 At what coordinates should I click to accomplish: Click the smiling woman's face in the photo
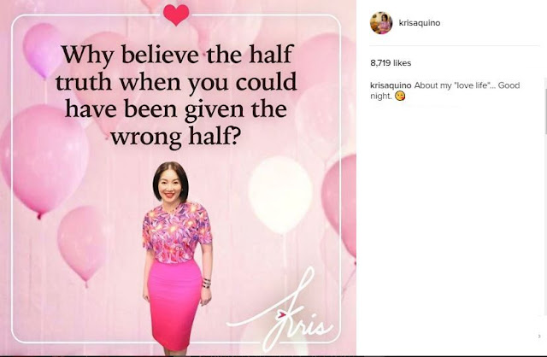point(171,186)
